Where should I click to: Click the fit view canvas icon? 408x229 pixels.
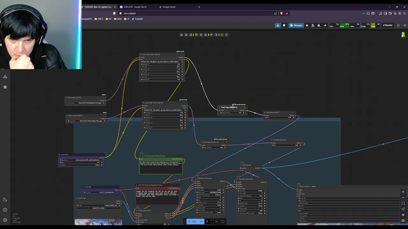pos(403,203)
